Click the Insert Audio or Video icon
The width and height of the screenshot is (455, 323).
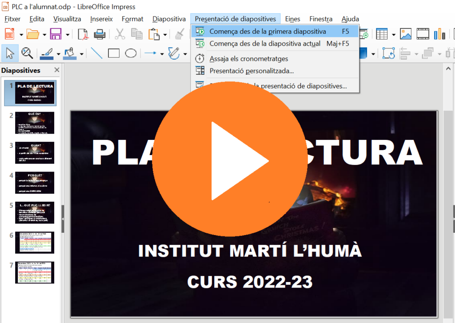[x=423, y=34]
